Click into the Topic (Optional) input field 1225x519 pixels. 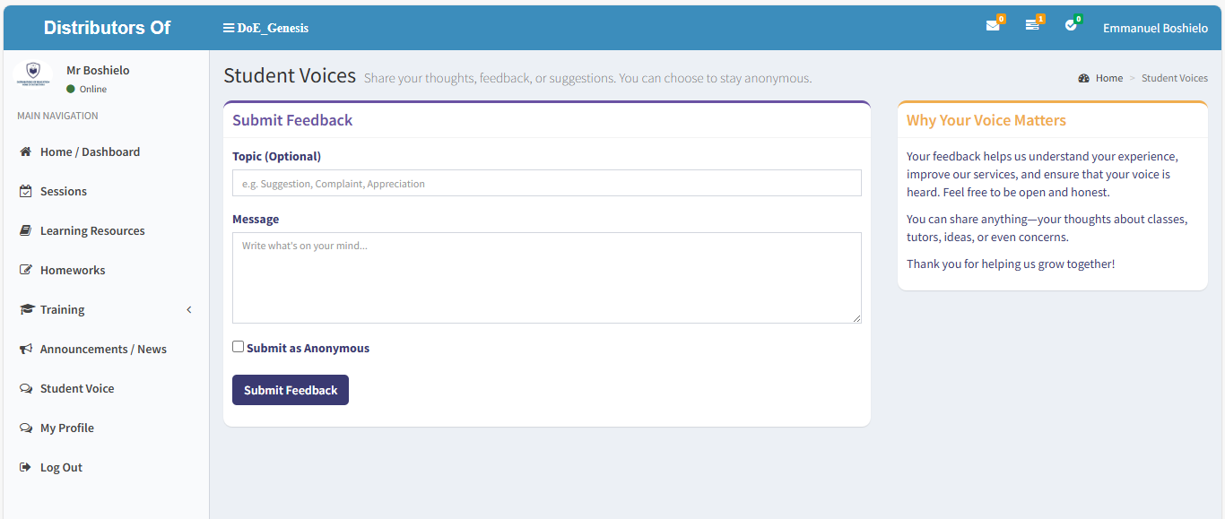click(546, 184)
